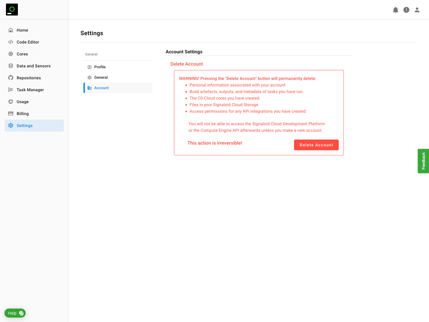Click the alert exclamation icon
429x322 pixels.
click(406, 10)
